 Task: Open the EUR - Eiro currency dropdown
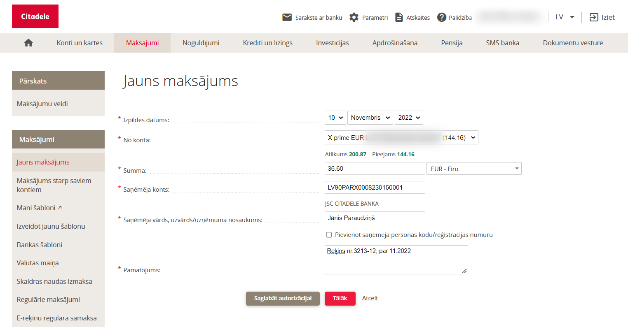tap(474, 169)
